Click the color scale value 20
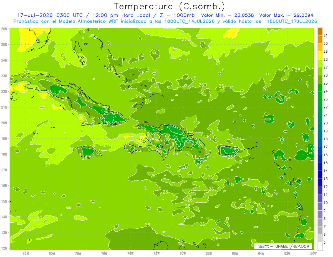Screen dimensions: 333x257 click(326, 123)
